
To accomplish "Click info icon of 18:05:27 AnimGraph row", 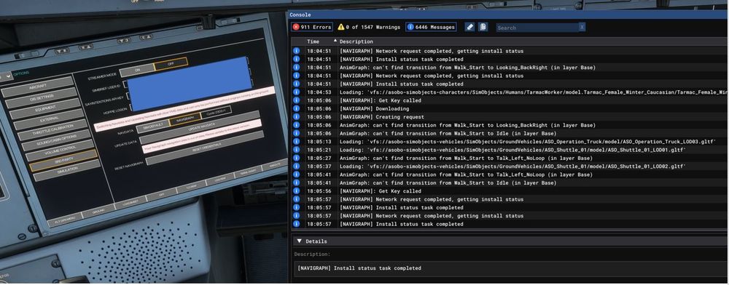I will (x=296, y=158).
